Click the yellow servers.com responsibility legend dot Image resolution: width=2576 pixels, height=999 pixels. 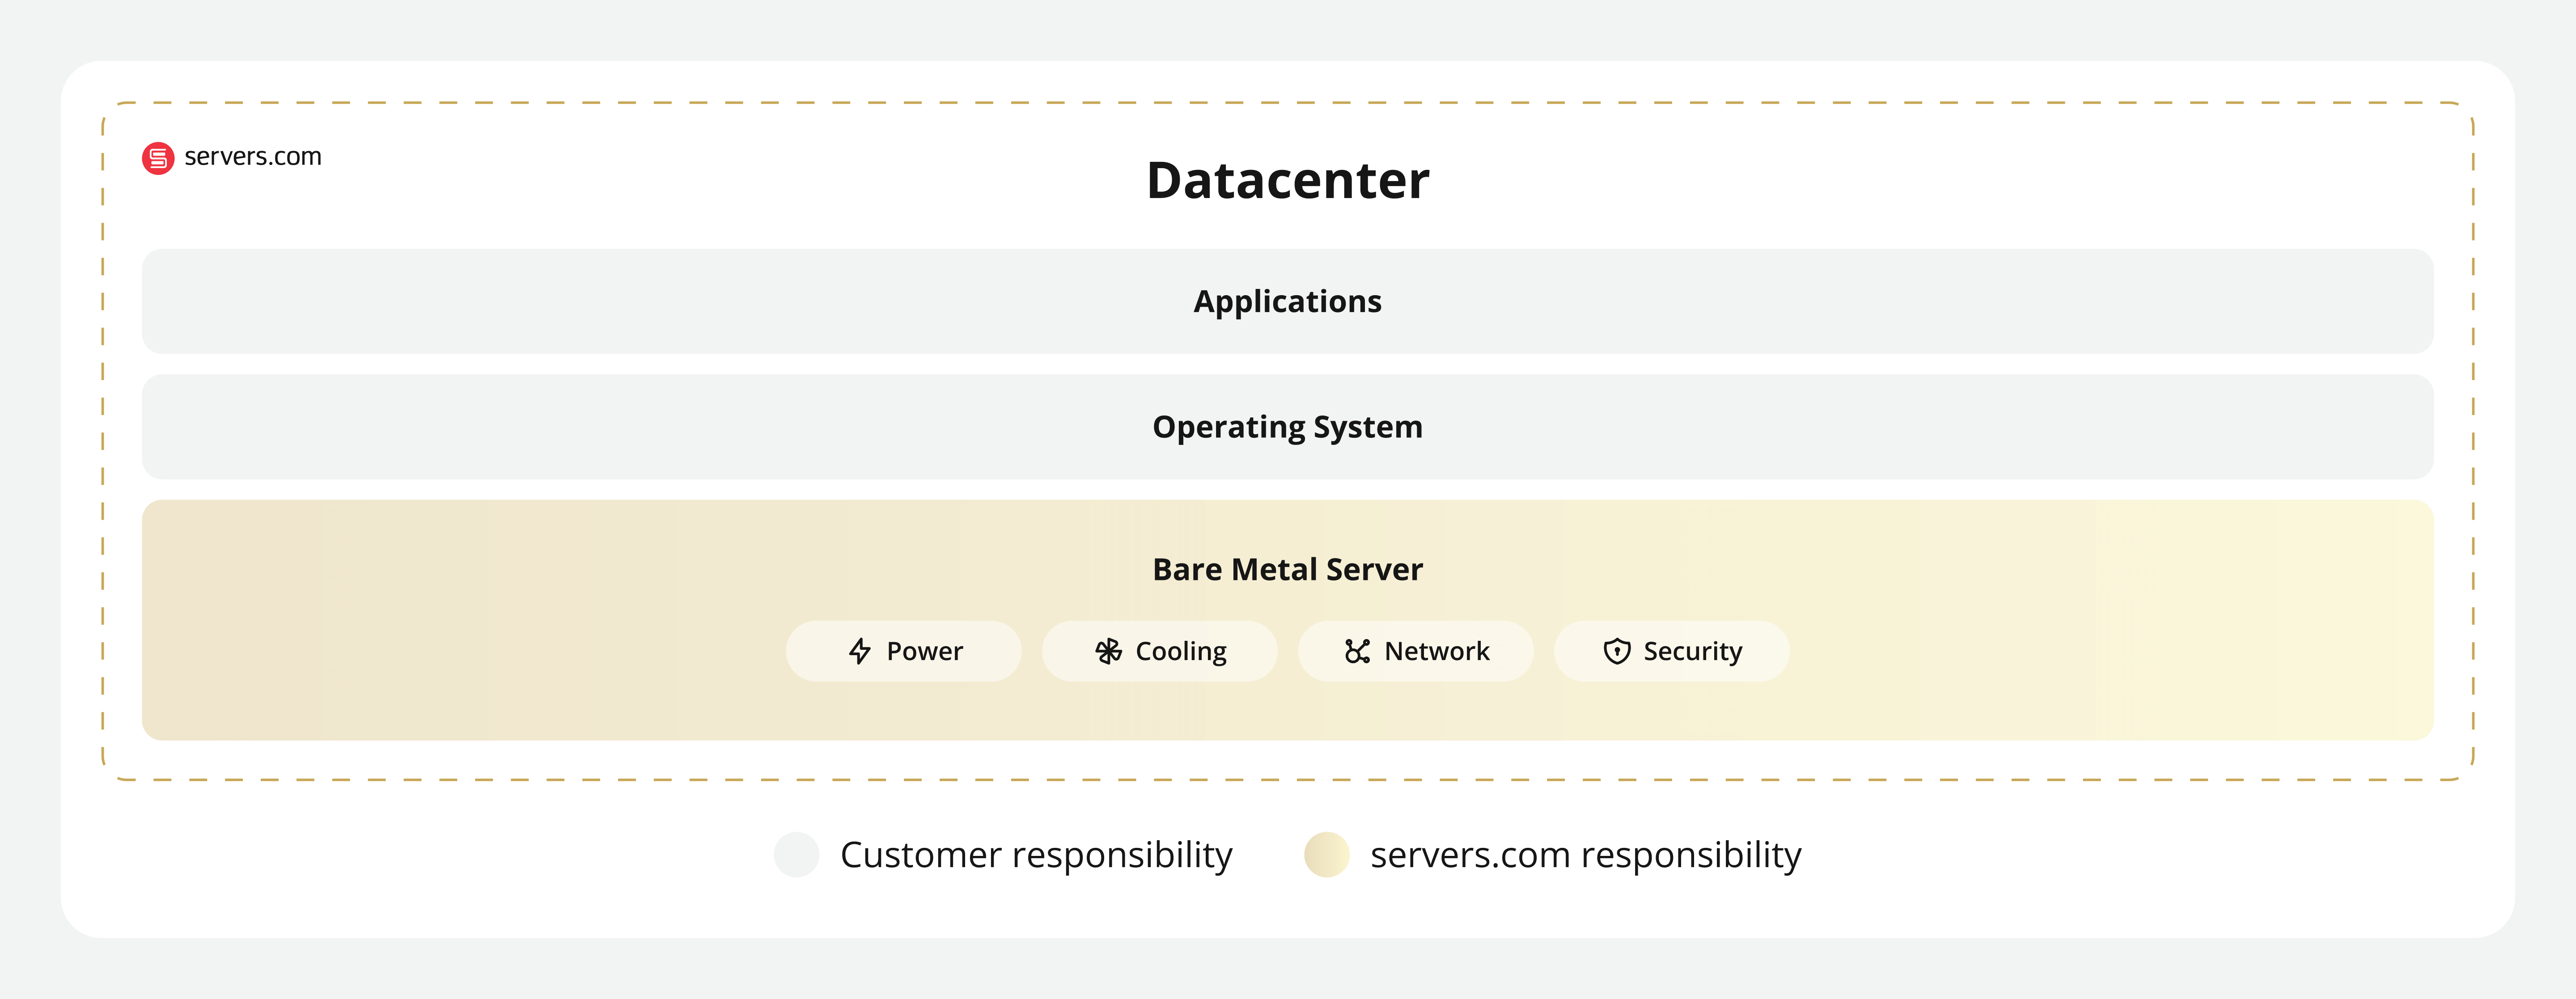tap(1327, 855)
